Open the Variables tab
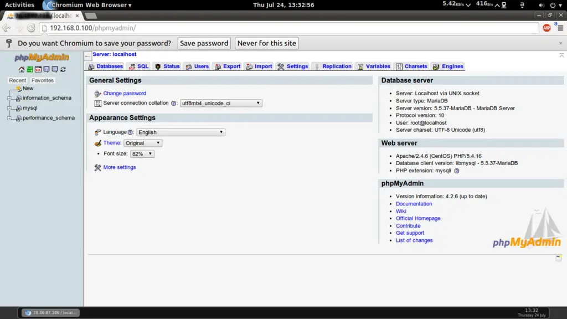Screen dimensions: 567x319 click(374, 66)
